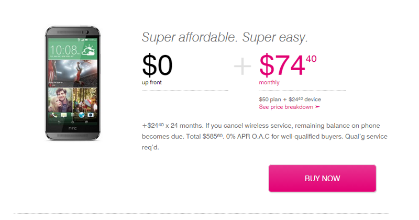Select the couple selfie photo tile
Viewport: 419px width, 220px height.
click(x=60, y=100)
